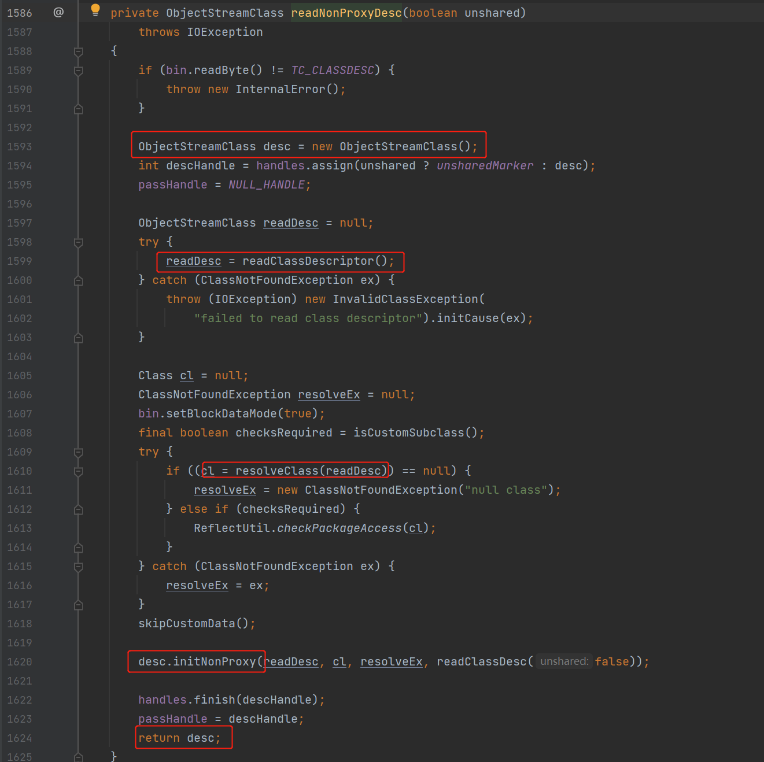Click line number 1599 in the gutter

click(20, 261)
